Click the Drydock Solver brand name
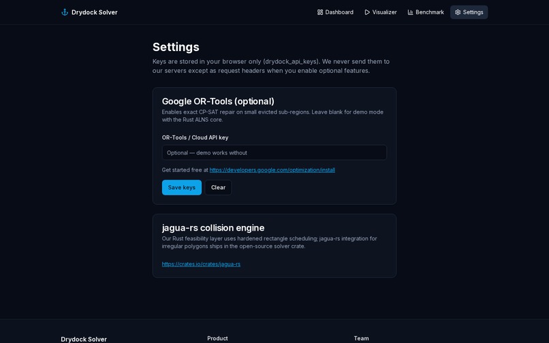This screenshot has width=549, height=343. tap(95, 12)
